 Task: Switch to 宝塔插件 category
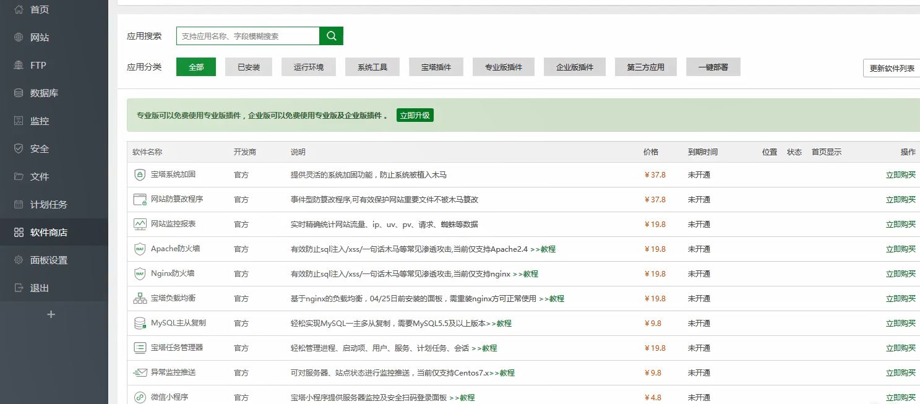pyautogui.click(x=436, y=67)
